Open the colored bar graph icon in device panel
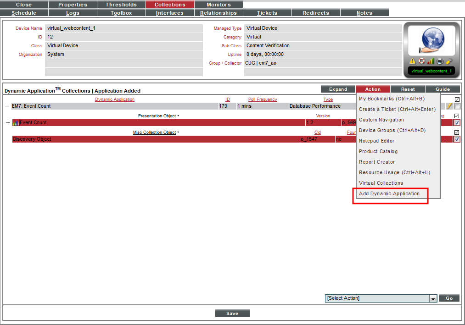Image resolution: width=465 pixels, height=325 pixels. click(x=431, y=61)
